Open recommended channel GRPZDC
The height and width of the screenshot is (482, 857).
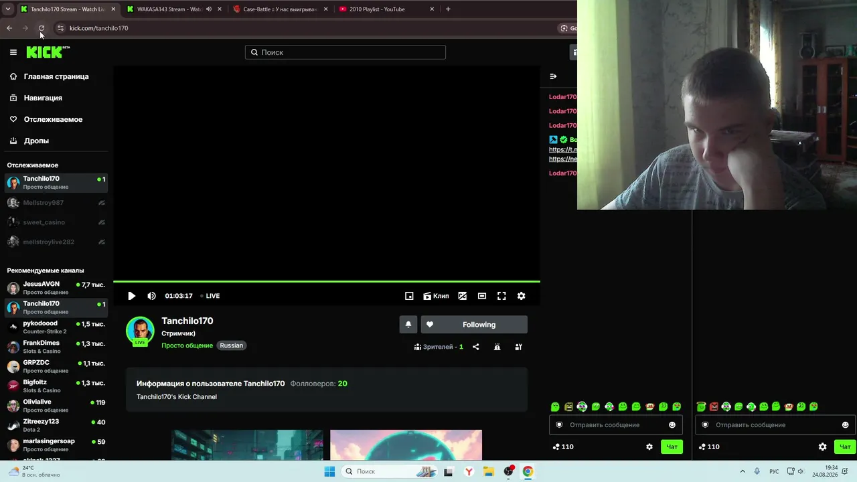pyautogui.click(x=56, y=366)
